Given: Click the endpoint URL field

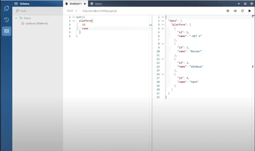Looking at the screenshot, I should coord(100,11).
